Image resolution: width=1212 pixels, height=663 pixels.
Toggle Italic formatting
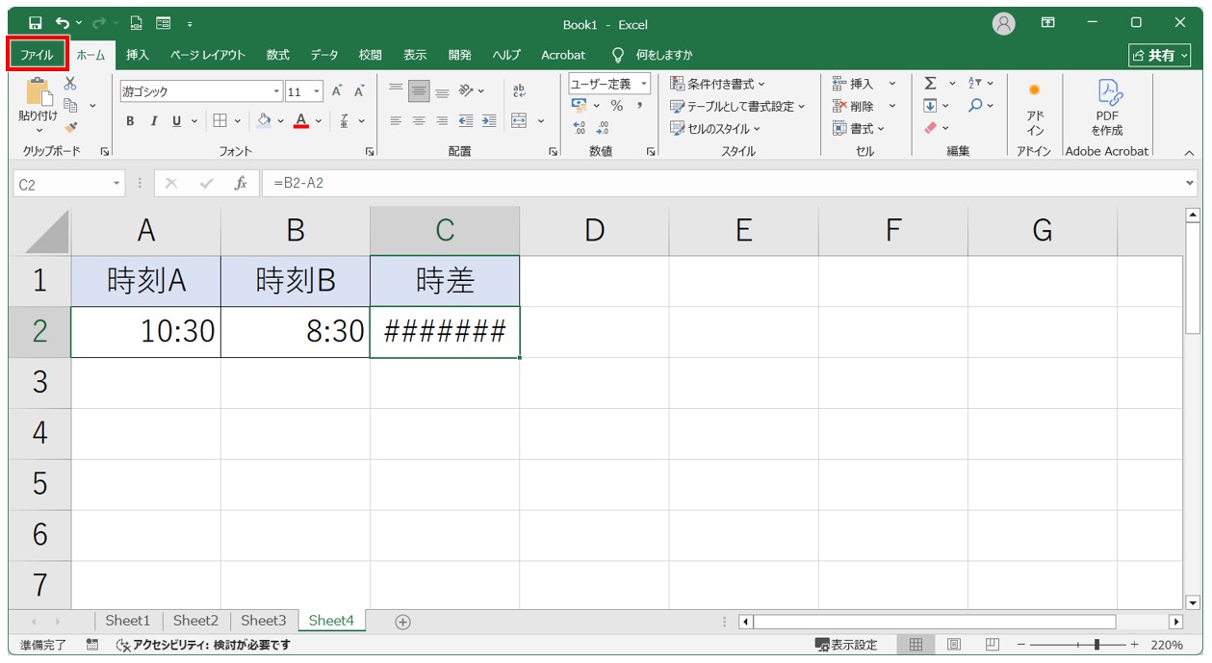point(153,121)
